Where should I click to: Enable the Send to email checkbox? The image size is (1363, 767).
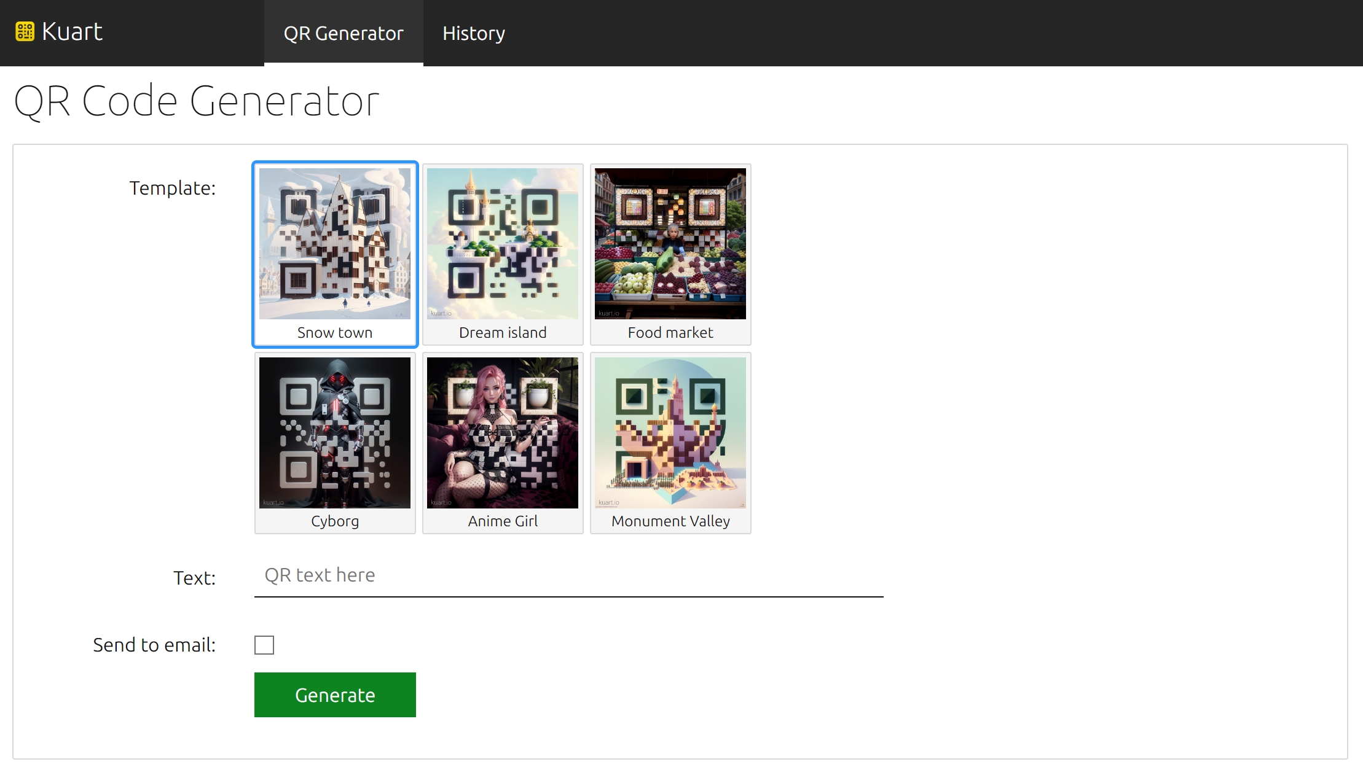click(x=264, y=645)
